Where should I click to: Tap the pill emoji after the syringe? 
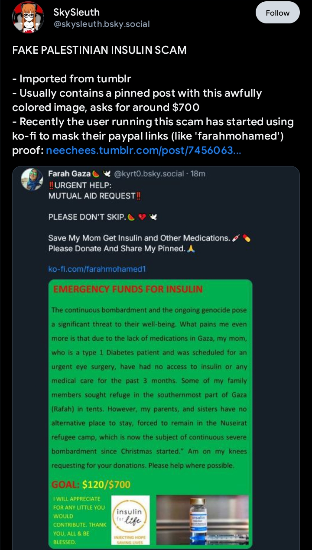click(247, 238)
